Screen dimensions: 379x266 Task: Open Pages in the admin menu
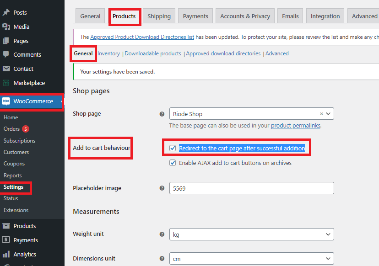pos(21,41)
